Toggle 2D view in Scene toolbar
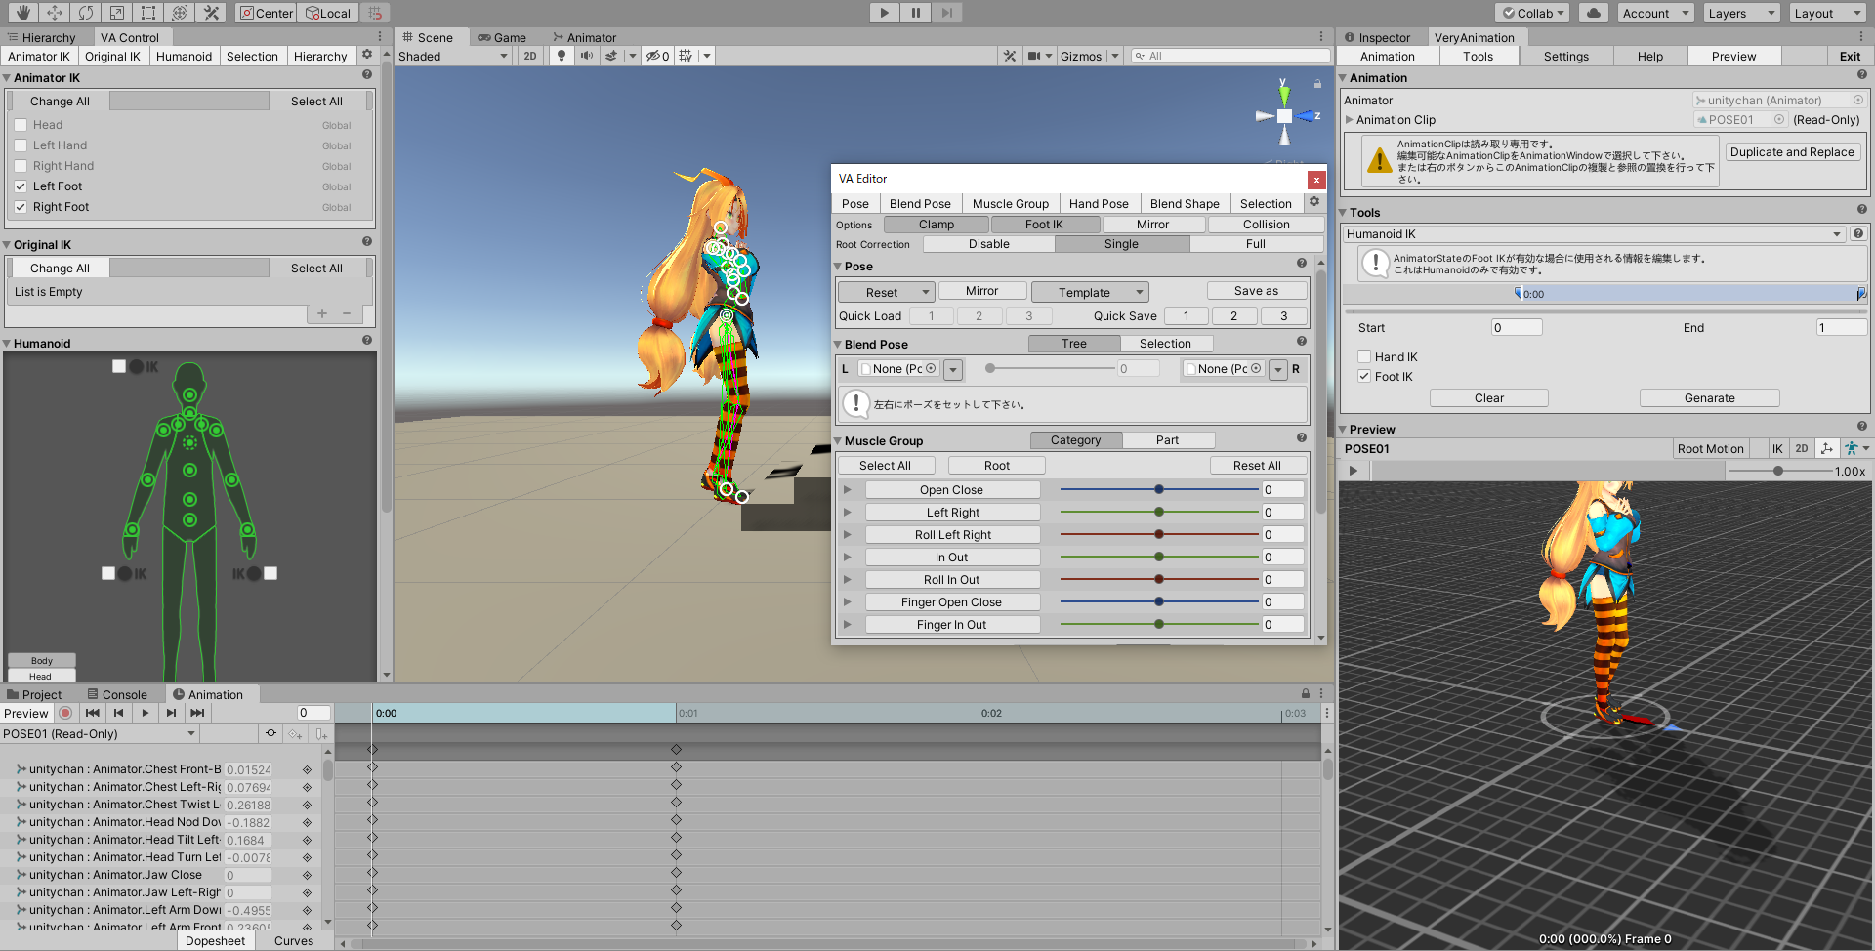The height and width of the screenshot is (951, 1875). (530, 56)
